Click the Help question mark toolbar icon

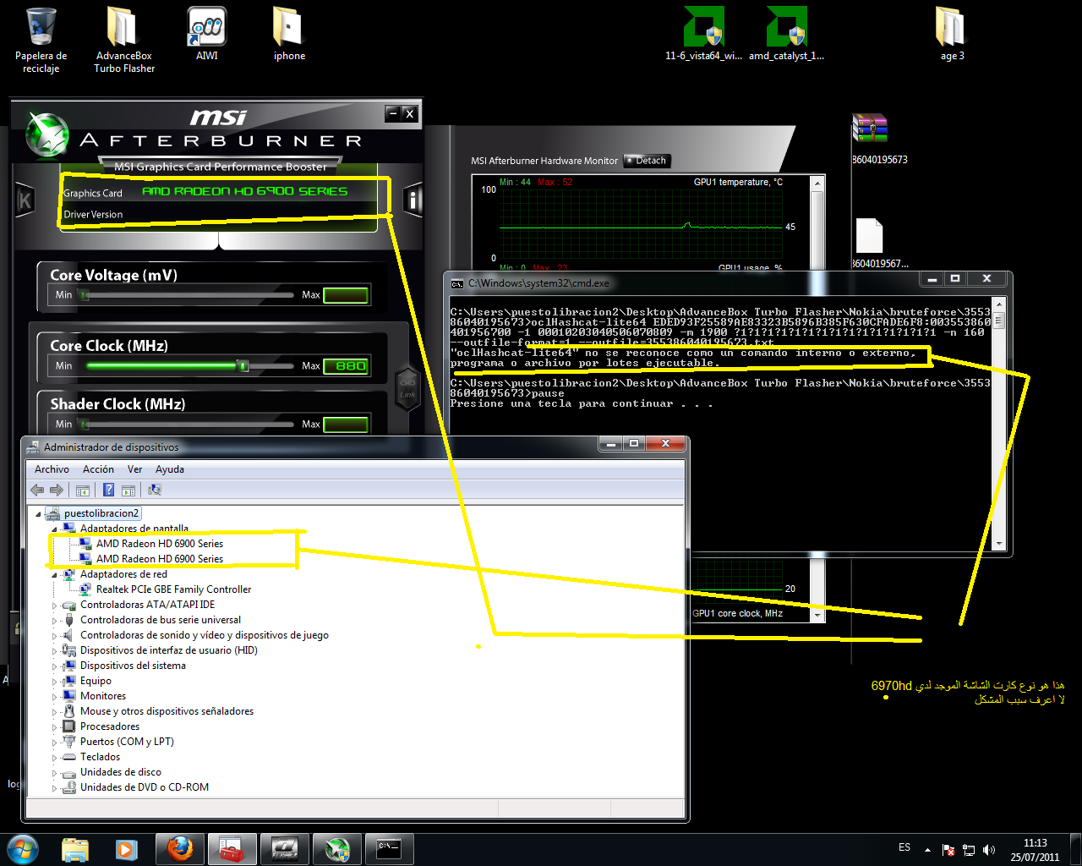108,490
